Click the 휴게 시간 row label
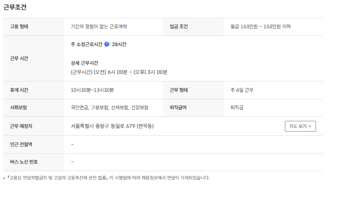The image size is (346, 201). pos(19,90)
